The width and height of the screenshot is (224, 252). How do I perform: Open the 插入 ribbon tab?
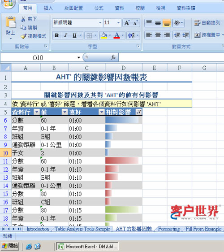point(48,8)
